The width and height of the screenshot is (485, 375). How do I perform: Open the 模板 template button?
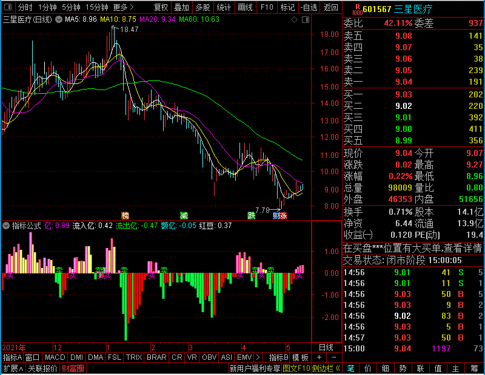tap(300, 357)
